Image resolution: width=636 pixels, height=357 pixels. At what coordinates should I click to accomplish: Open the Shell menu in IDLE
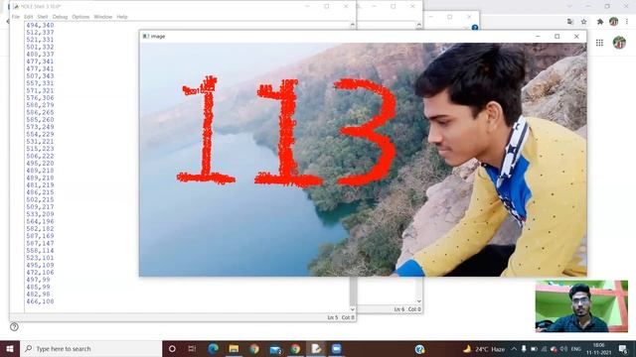43,17
